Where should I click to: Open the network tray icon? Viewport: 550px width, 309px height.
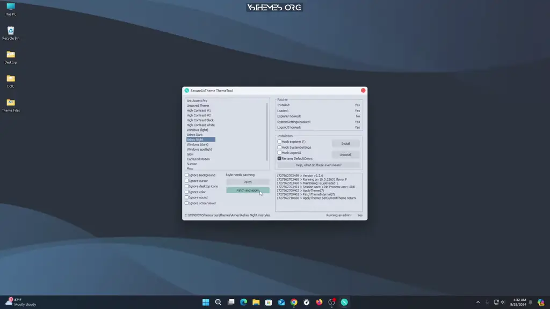tap(496, 302)
